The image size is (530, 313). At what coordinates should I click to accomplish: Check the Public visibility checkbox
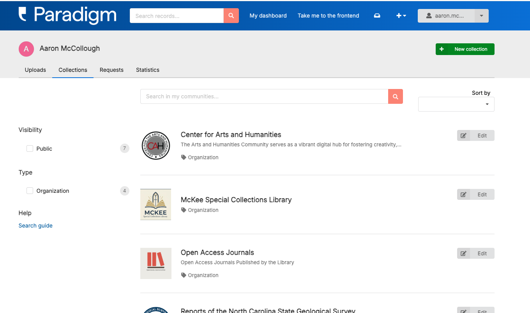click(30, 149)
